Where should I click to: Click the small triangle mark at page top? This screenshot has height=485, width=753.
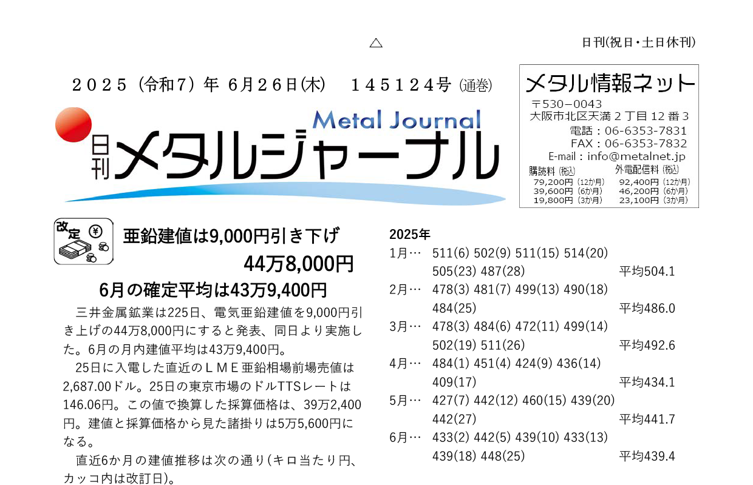pyautogui.click(x=376, y=43)
